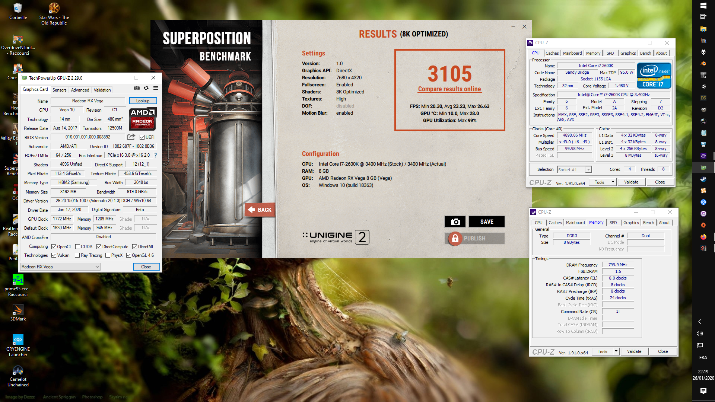Click the Bus Interface question mark help icon
715x402 pixels.
156,155
